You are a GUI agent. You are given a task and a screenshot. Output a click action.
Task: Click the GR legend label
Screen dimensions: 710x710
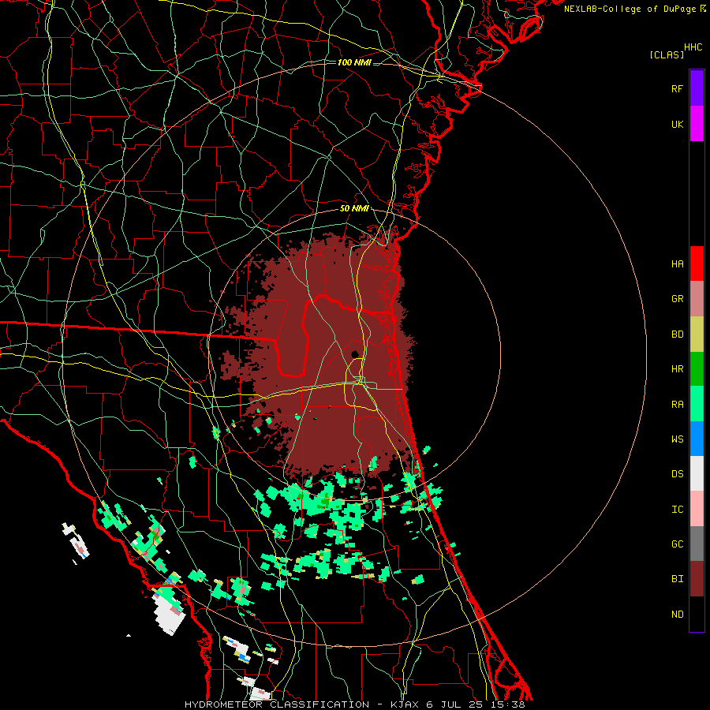(677, 299)
